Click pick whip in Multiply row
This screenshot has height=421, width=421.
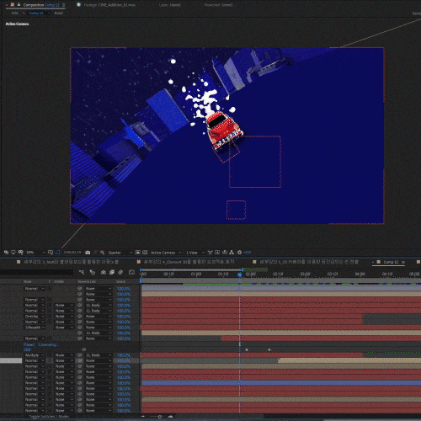(80, 355)
